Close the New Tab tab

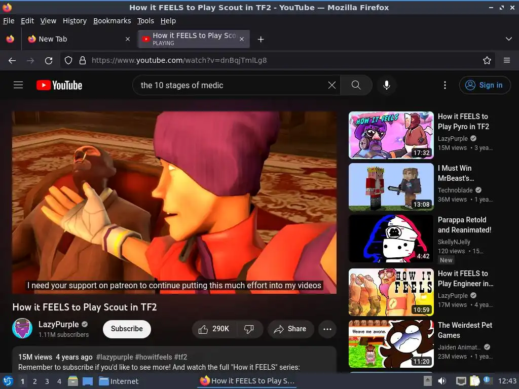click(x=127, y=39)
